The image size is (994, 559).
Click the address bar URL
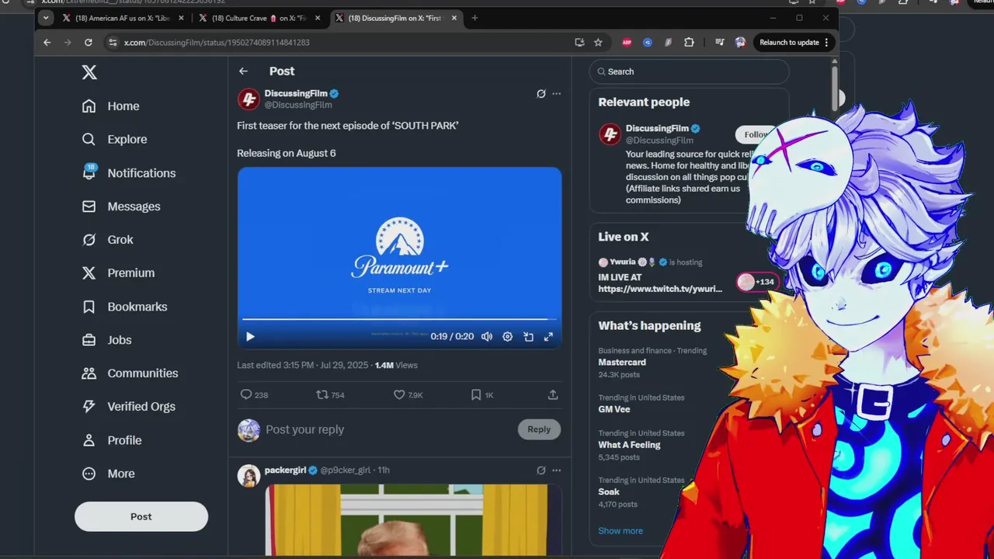tap(217, 43)
